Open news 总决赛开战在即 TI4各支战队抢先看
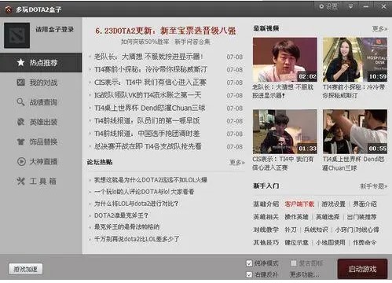 [148, 146]
